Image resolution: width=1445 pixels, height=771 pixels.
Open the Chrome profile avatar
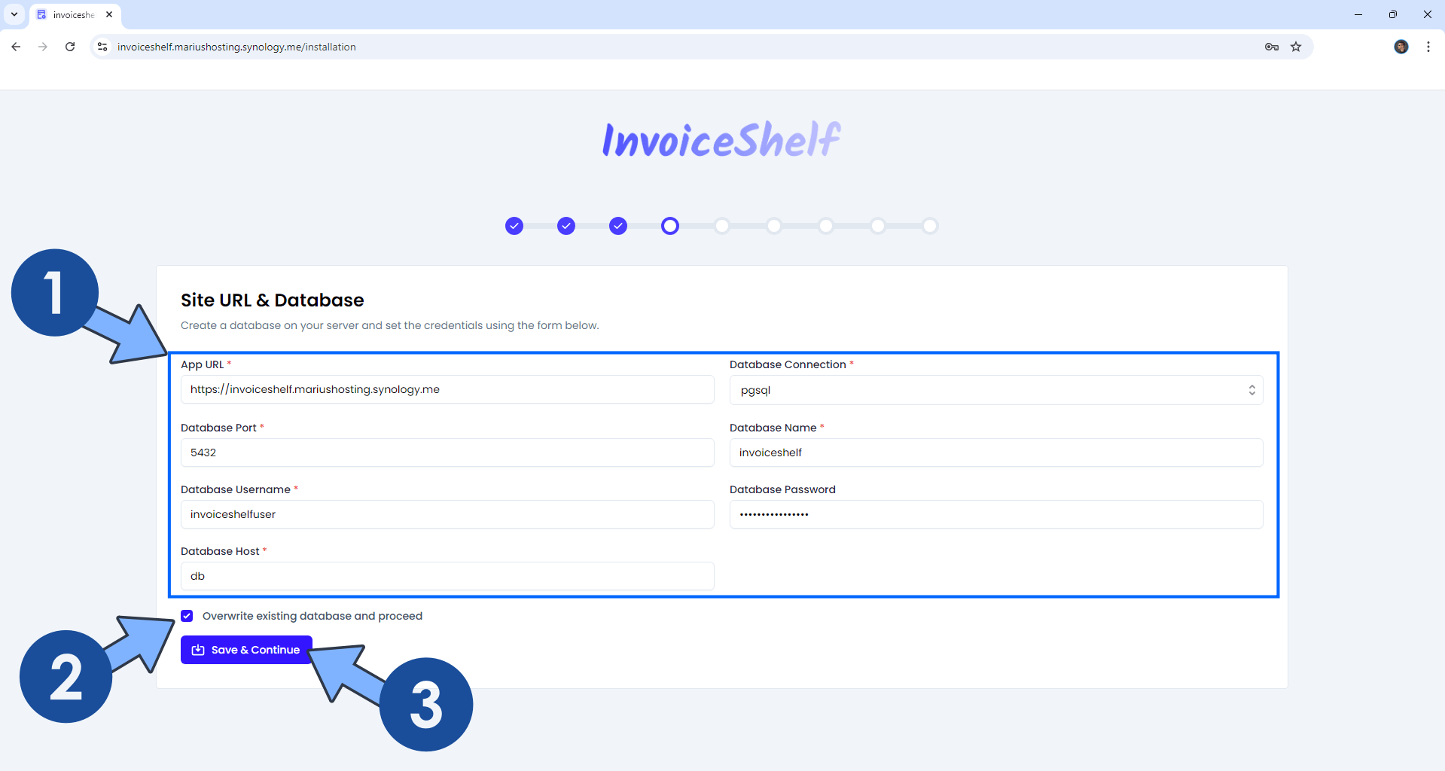coord(1401,47)
